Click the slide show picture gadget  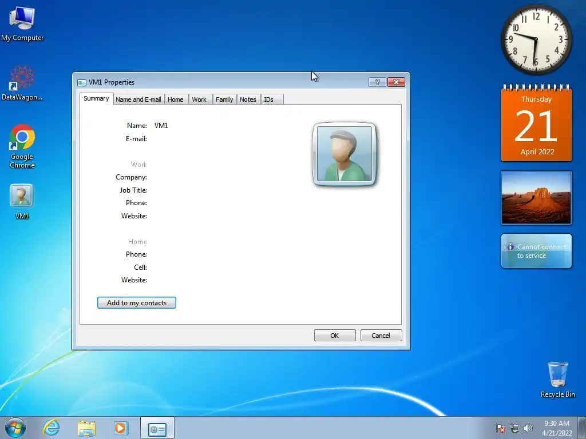[x=536, y=198]
